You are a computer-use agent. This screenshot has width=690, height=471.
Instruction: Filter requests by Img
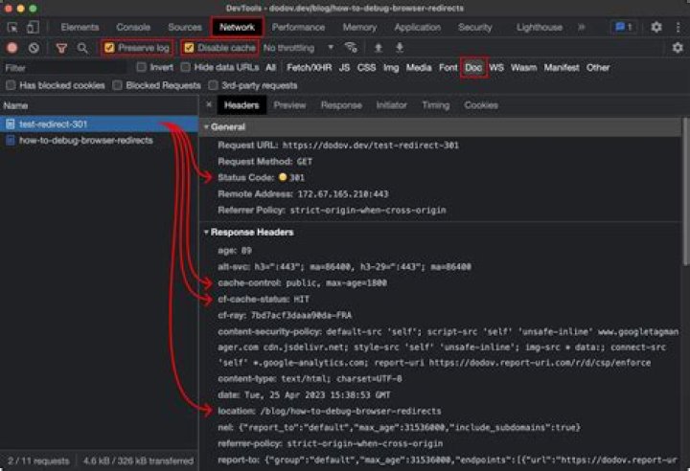coord(391,68)
